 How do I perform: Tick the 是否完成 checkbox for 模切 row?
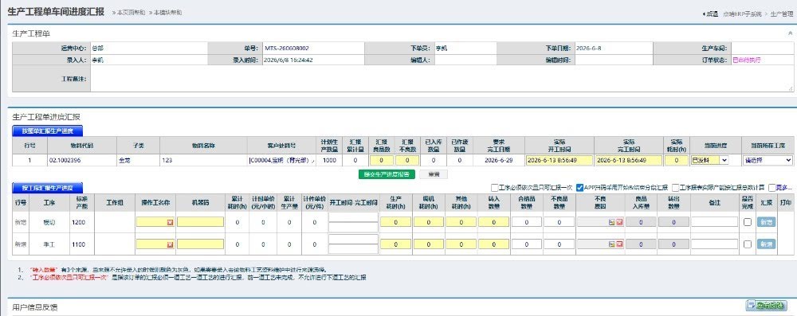coord(748,222)
